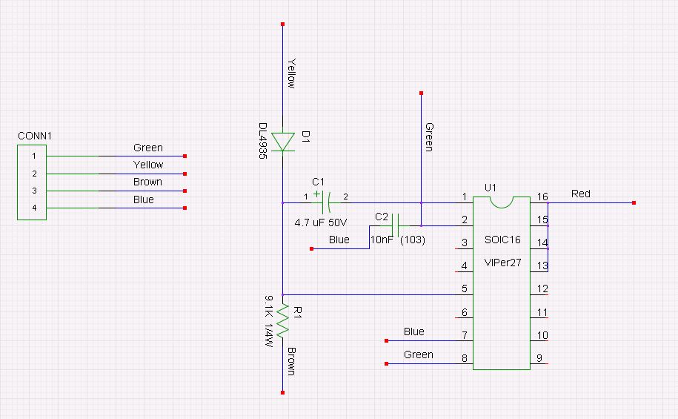Select the C1 polarized capacitor symbol

(x=327, y=202)
